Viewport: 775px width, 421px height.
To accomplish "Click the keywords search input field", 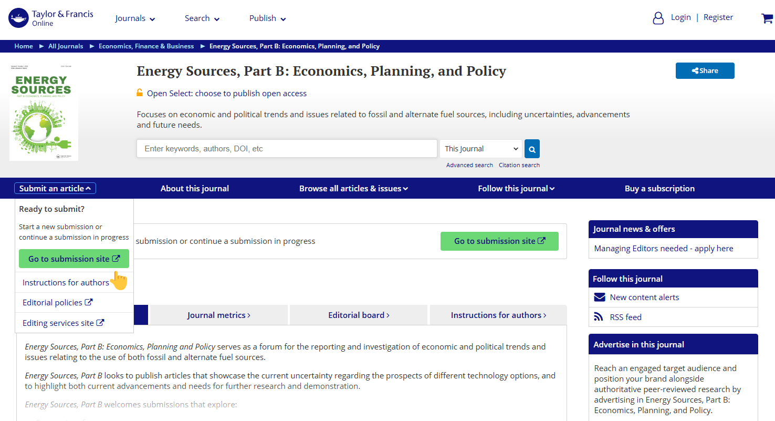I will pyautogui.click(x=287, y=149).
